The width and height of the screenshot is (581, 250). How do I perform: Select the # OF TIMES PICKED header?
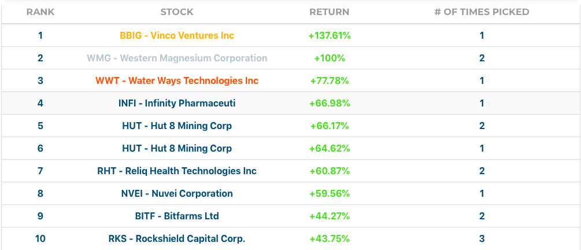click(x=482, y=12)
